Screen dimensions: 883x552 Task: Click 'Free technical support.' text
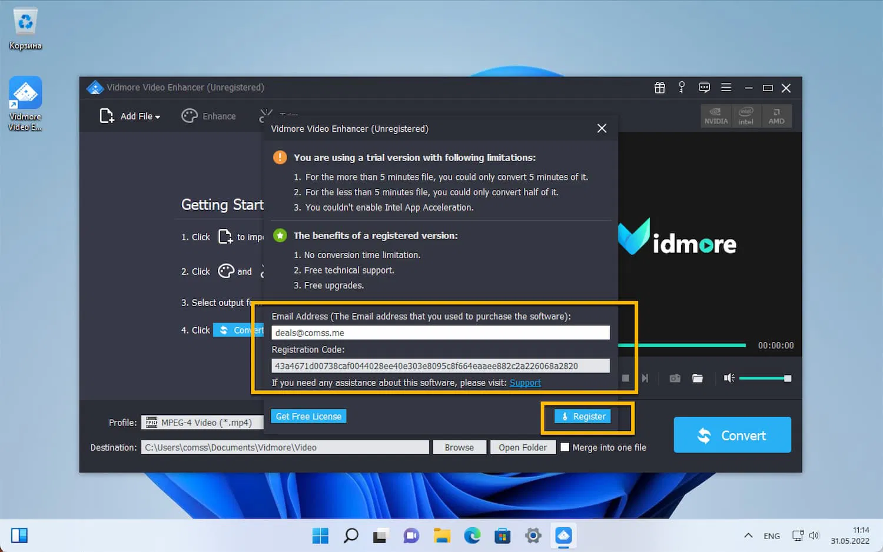[349, 270]
